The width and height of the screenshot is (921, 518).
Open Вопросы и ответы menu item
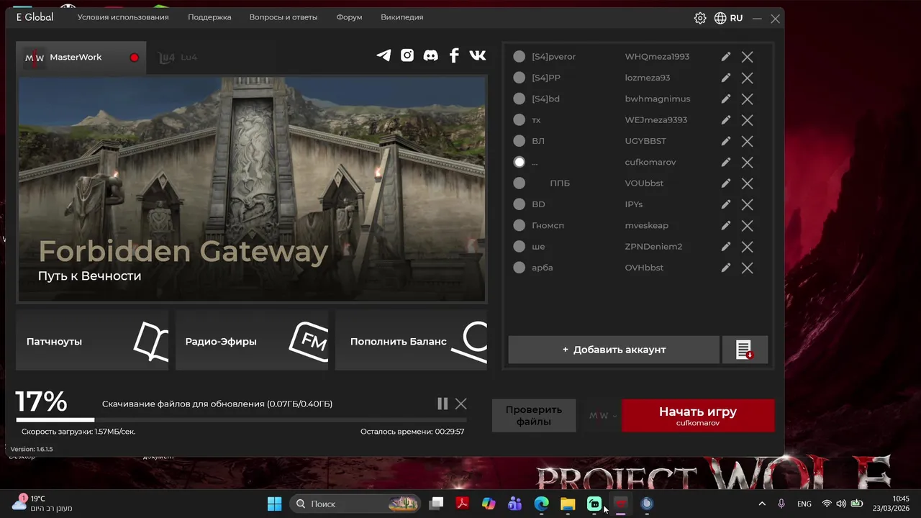point(283,17)
